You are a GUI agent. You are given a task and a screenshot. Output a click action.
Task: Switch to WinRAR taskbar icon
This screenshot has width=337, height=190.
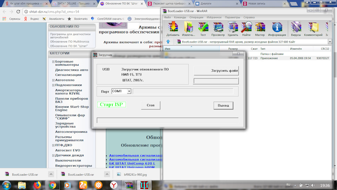[129, 185]
